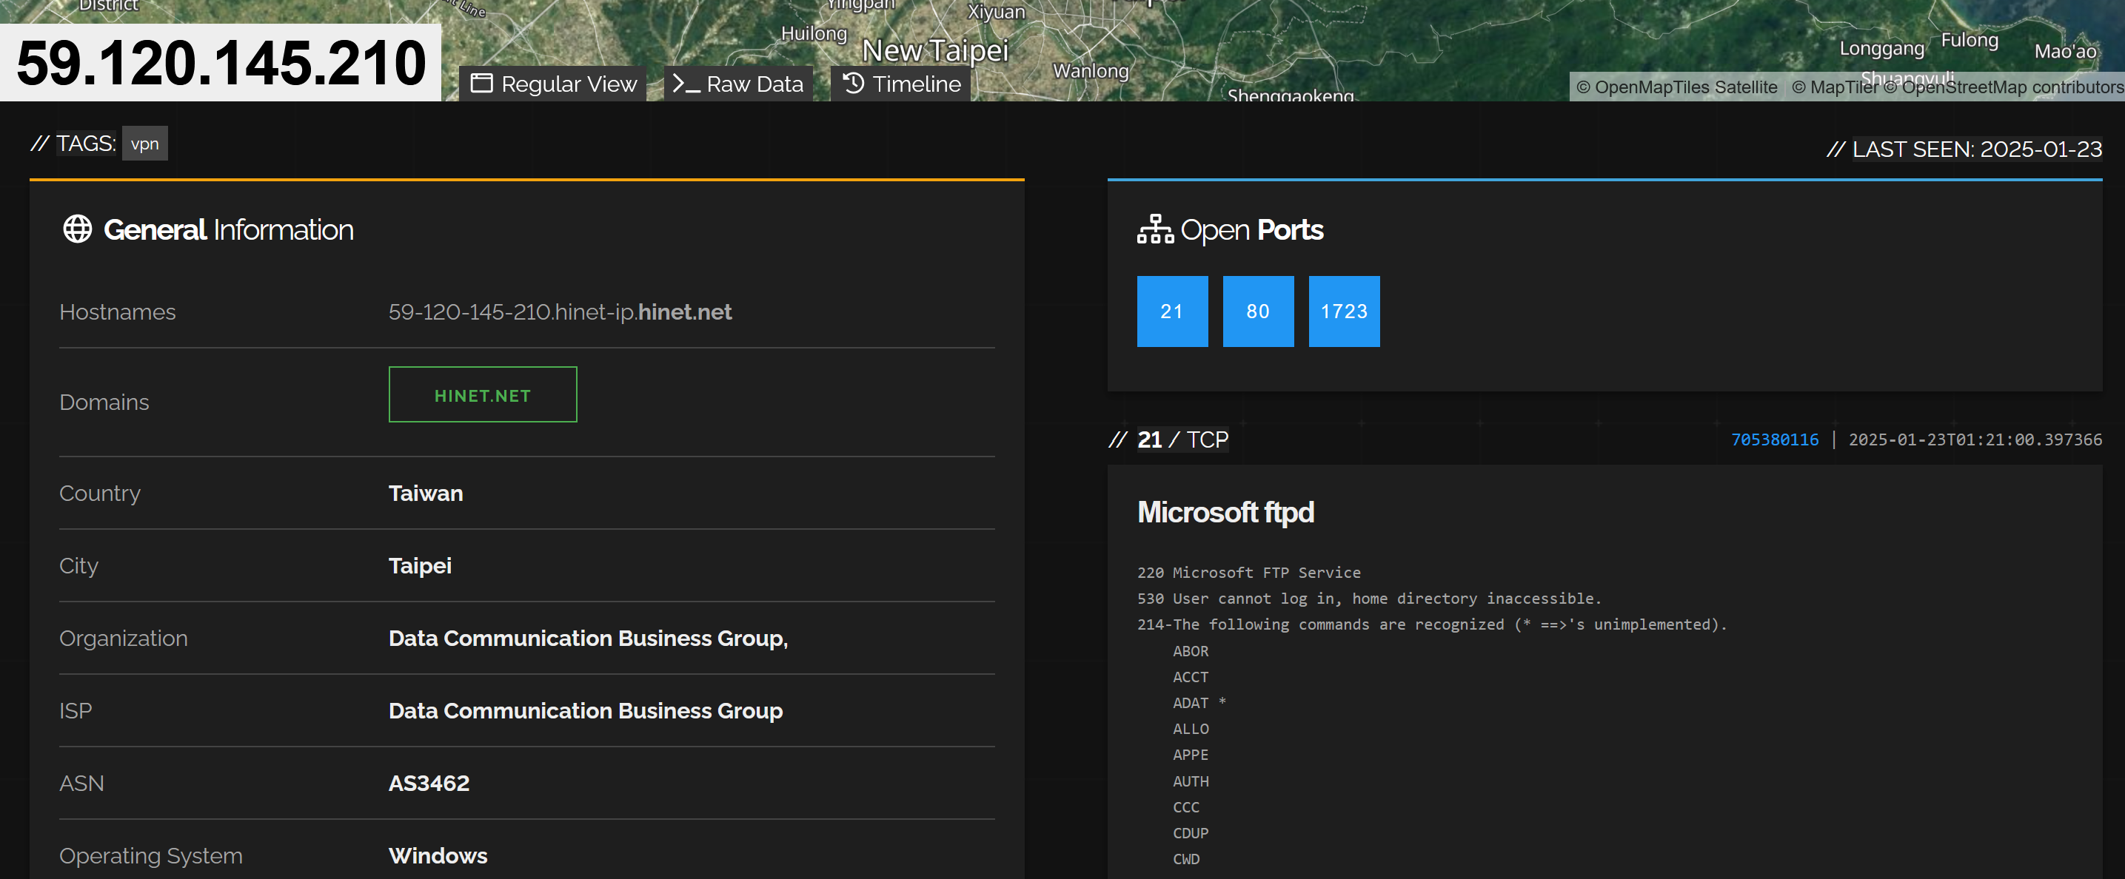Click the New Taipei label on the map
Screen dimensions: 2125x879
[934, 50]
